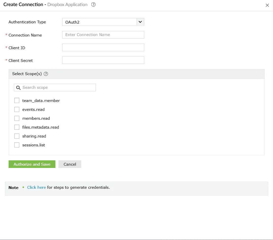
Task: Click into the Client Secret field
Action: pyautogui.click(x=103, y=60)
